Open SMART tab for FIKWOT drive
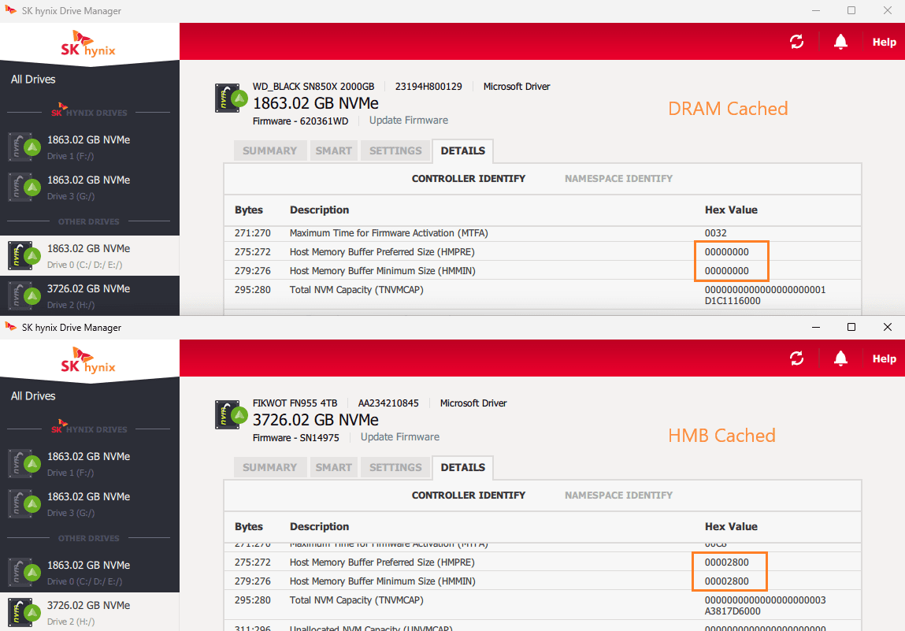This screenshot has height=631, width=905. pos(334,468)
